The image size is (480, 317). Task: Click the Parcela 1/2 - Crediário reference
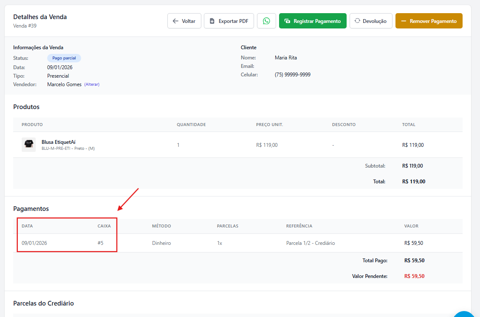[x=311, y=243]
